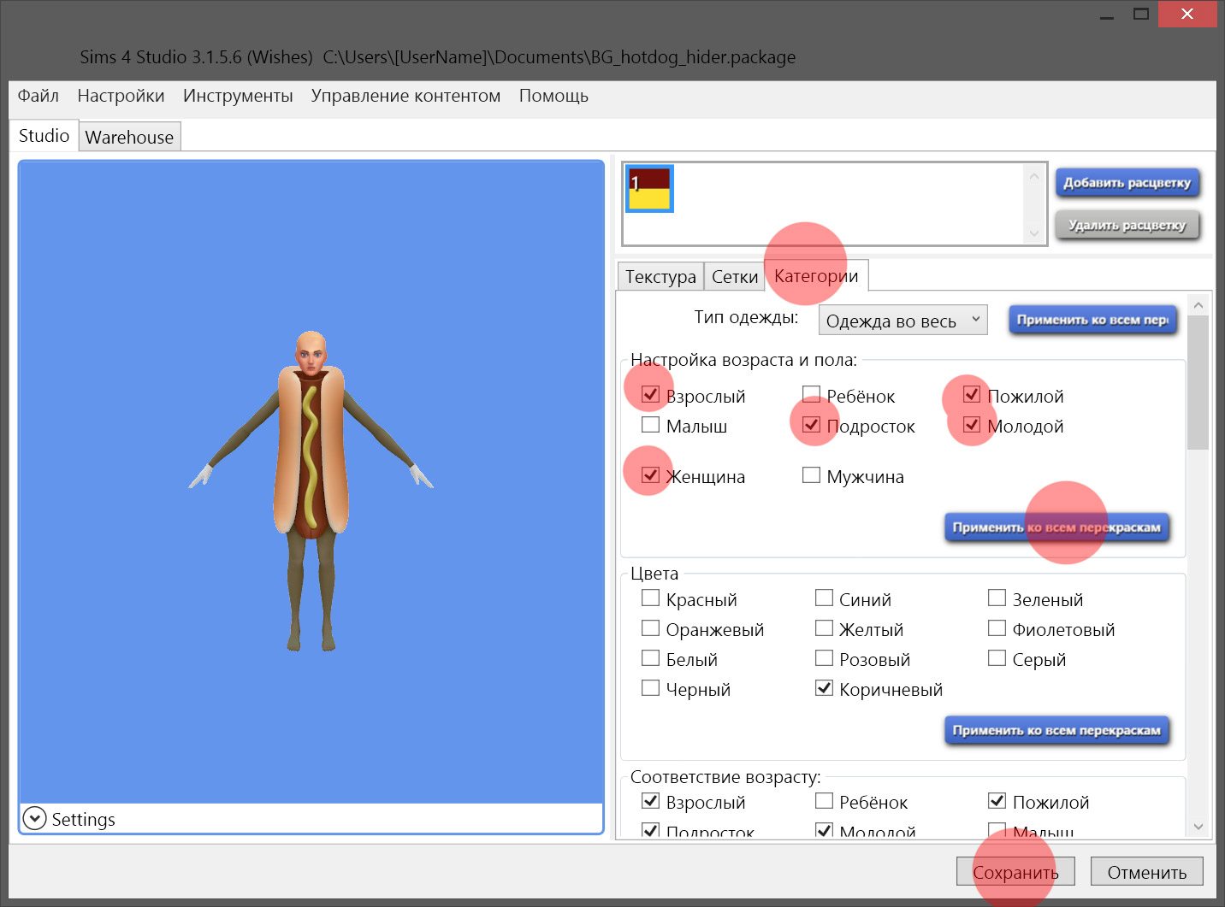Image resolution: width=1225 pixels, height=907 pixels.
Task: Expand the Settings chevron icon
Action: pyautogui.click(x=34, y=818)
